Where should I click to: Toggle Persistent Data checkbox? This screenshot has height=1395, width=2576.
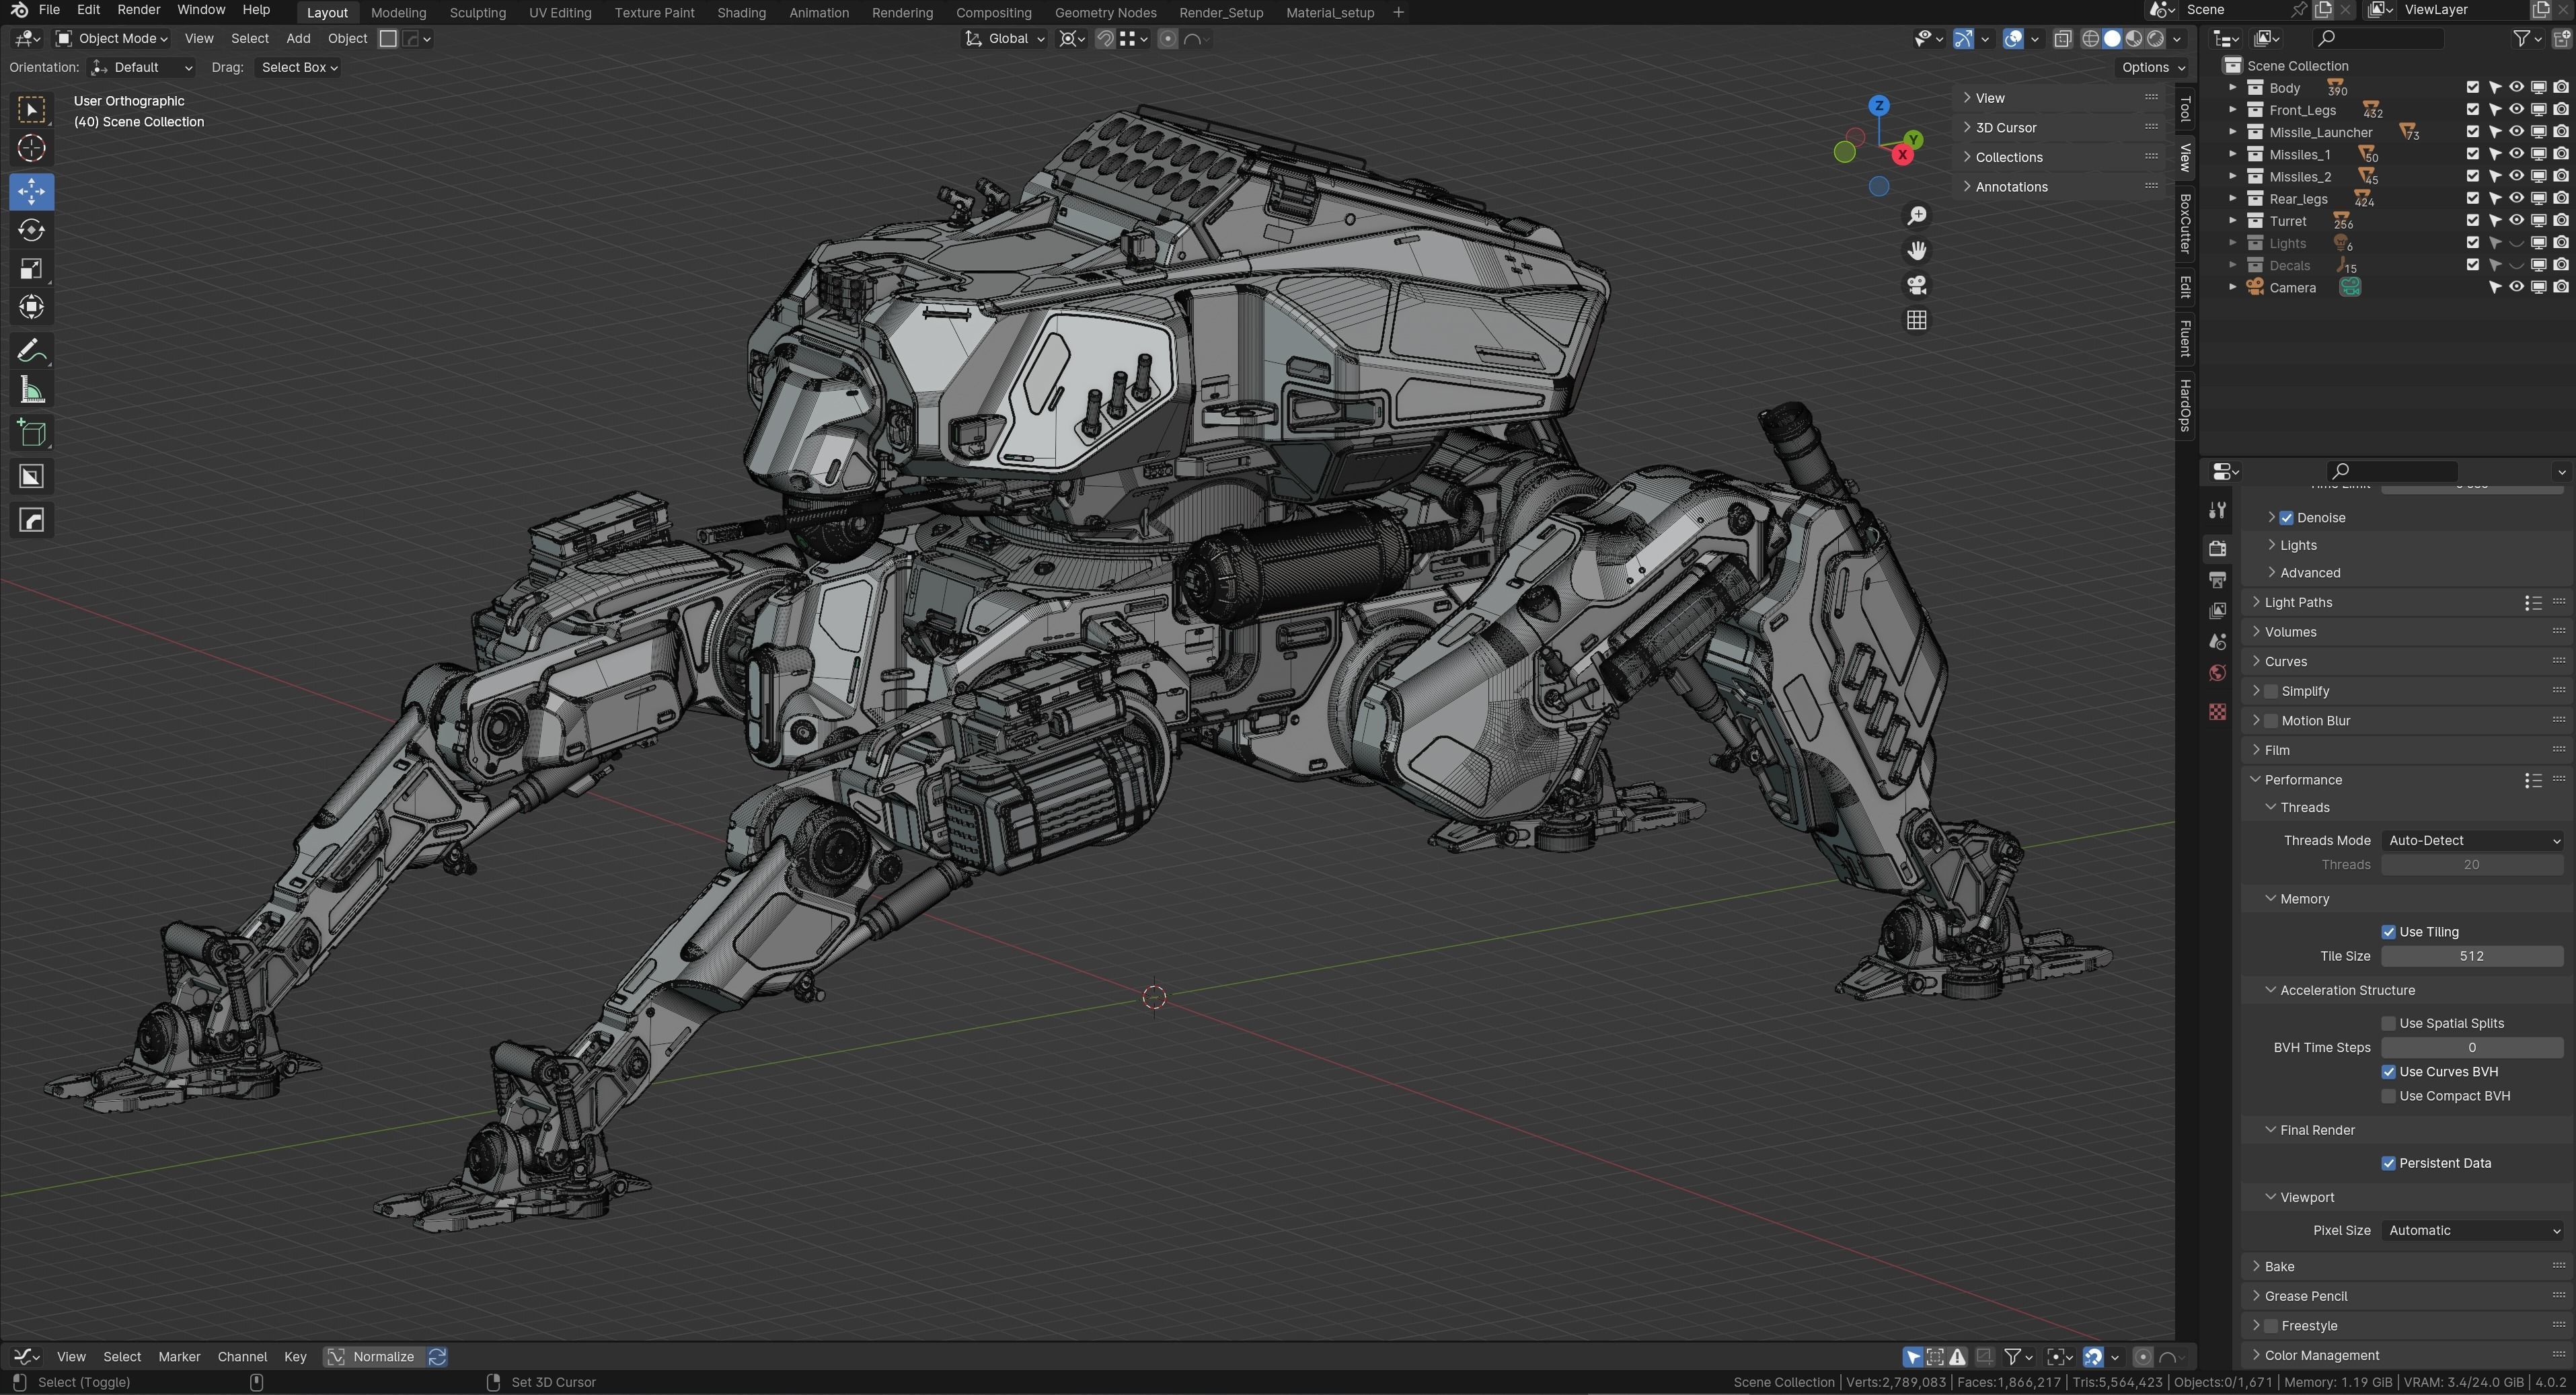[2388, 1163]
